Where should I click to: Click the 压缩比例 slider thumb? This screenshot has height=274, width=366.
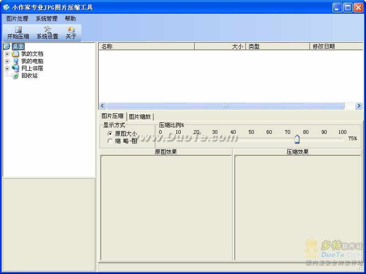click(297, 139)
